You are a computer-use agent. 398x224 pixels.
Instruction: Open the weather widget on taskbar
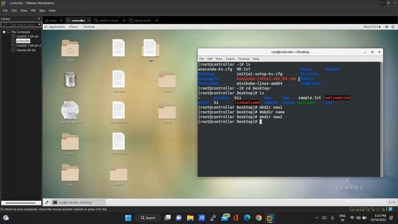6,218
